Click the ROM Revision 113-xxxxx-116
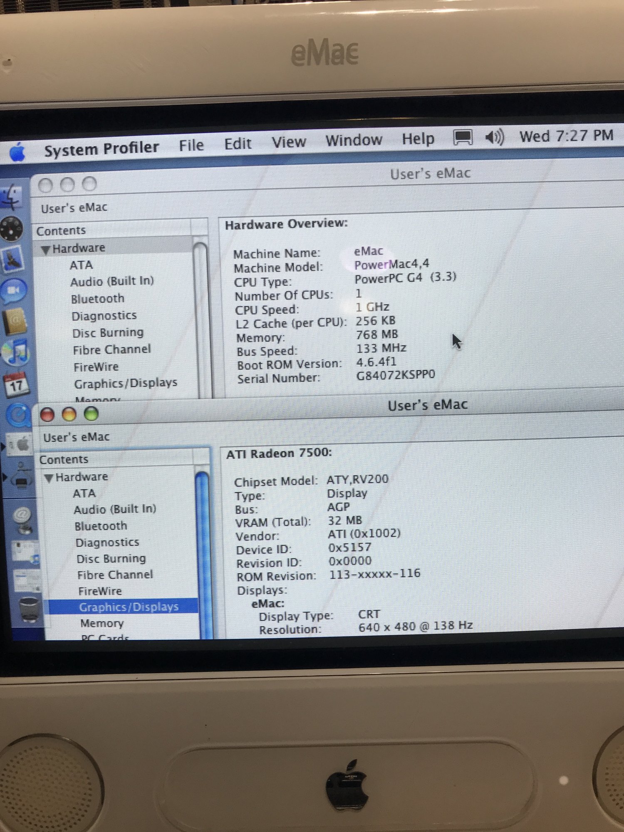 375,574
